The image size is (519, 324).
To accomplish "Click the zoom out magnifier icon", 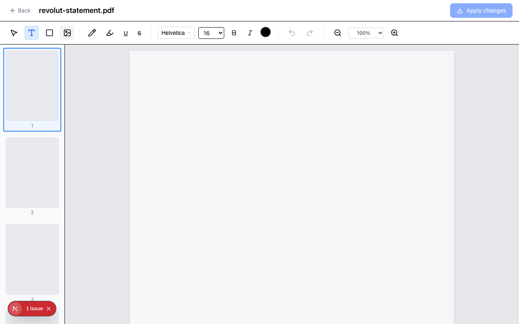I will click(x=337, y=33).
